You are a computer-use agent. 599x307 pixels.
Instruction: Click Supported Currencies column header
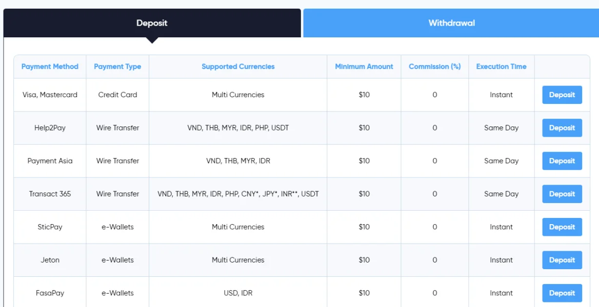point(238,67)
